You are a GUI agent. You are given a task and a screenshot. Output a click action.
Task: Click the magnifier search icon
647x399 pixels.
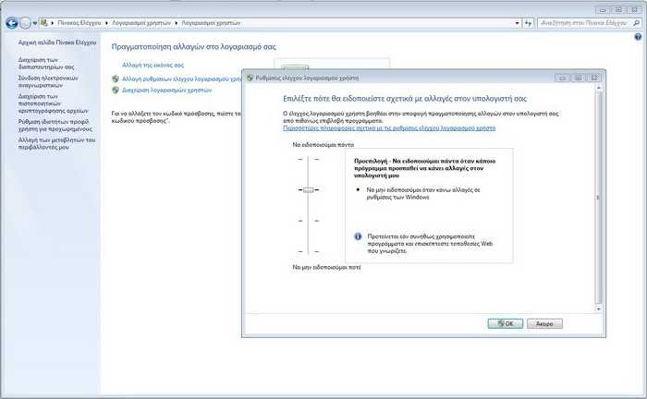click(x=637, y=23)
